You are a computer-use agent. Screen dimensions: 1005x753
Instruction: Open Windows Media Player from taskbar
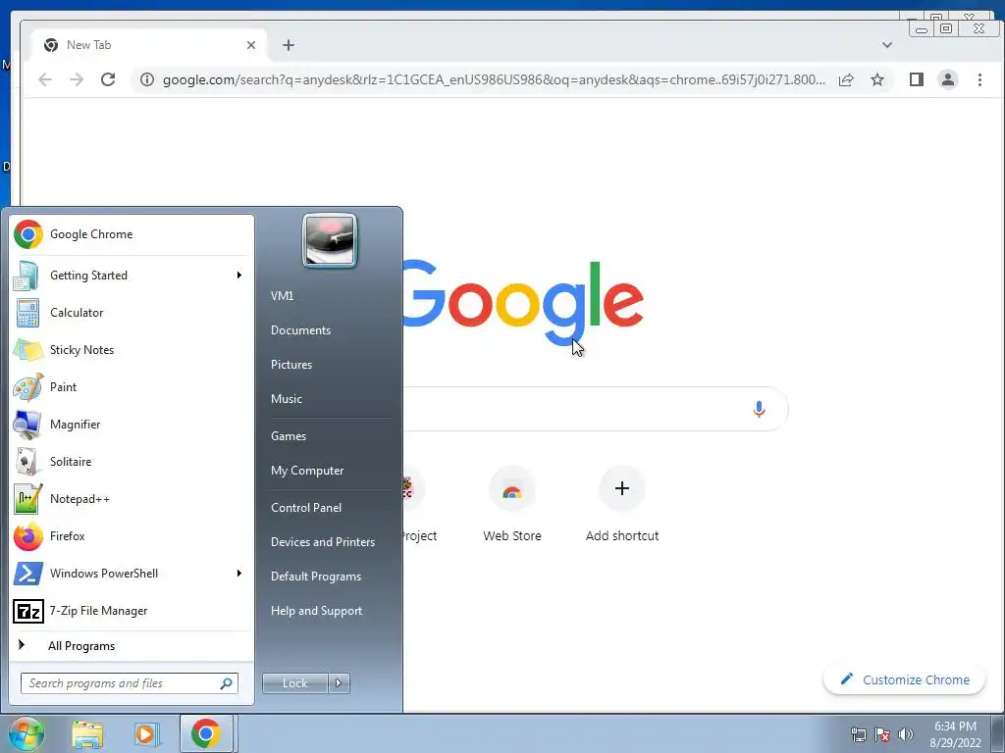pos(145,733)
